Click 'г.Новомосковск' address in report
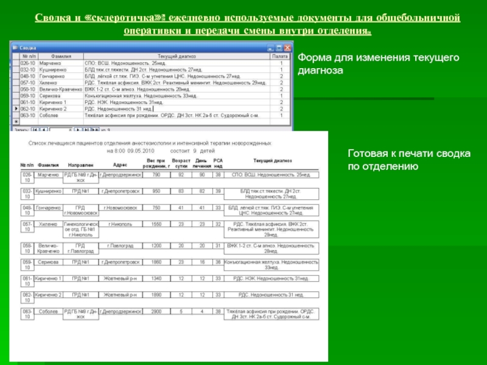Image resolution: width=487 pixels, height=365 pixels. [x=121, y=207]
